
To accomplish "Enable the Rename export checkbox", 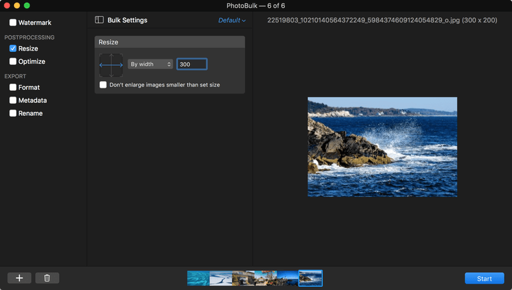I will coord(13,113).
